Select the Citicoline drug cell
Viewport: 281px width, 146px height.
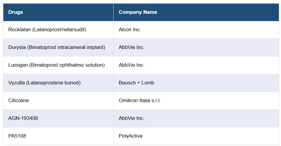(19, 101)
